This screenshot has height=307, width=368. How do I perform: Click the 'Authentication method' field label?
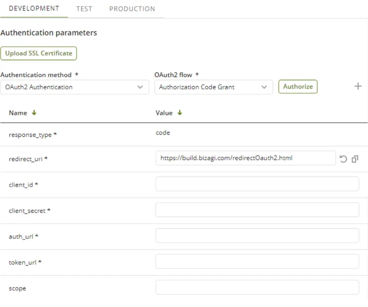click(36, 75)
